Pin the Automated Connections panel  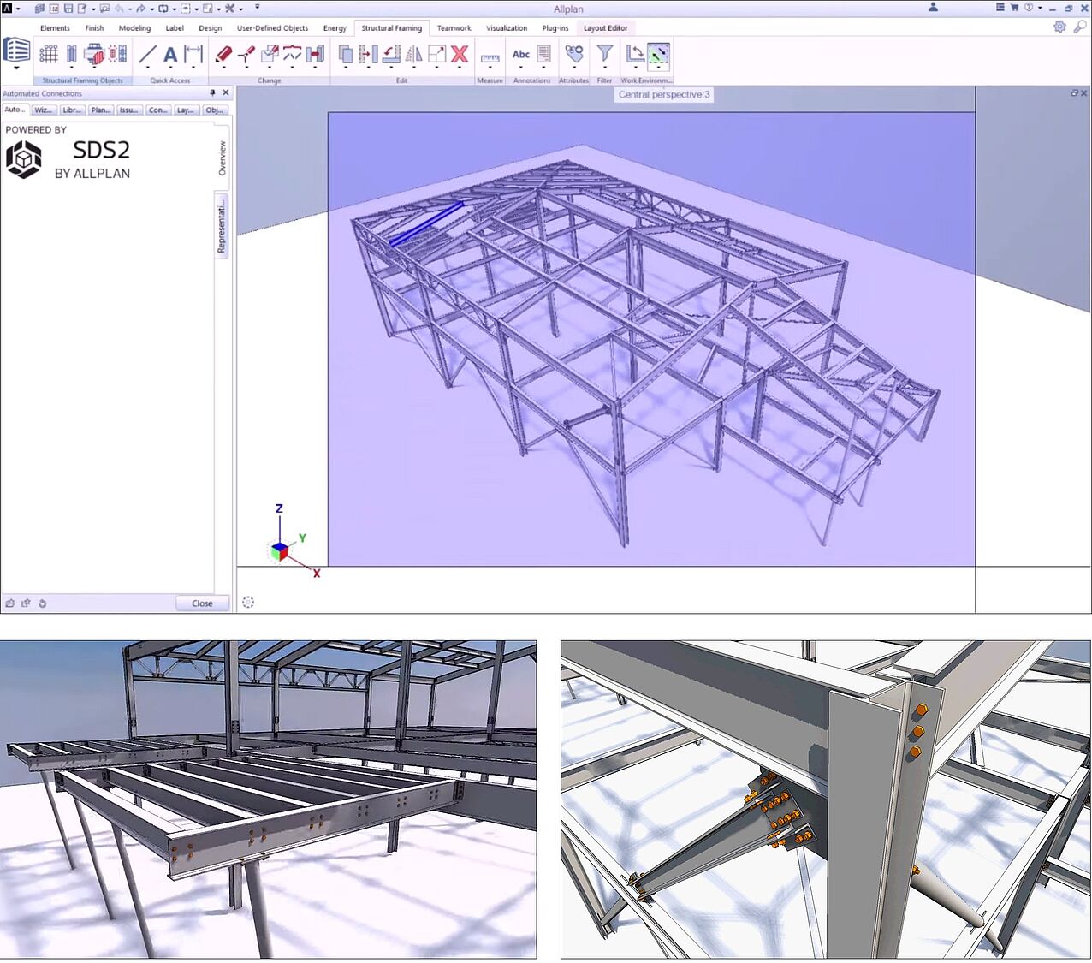point(212,93)
